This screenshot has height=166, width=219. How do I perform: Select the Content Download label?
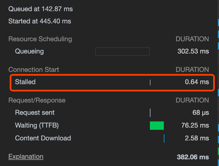click(x=43, y=138)
